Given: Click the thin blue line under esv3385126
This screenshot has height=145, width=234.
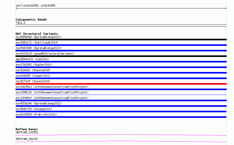Looking at the screenshot, I should click(x=121, y=95).
